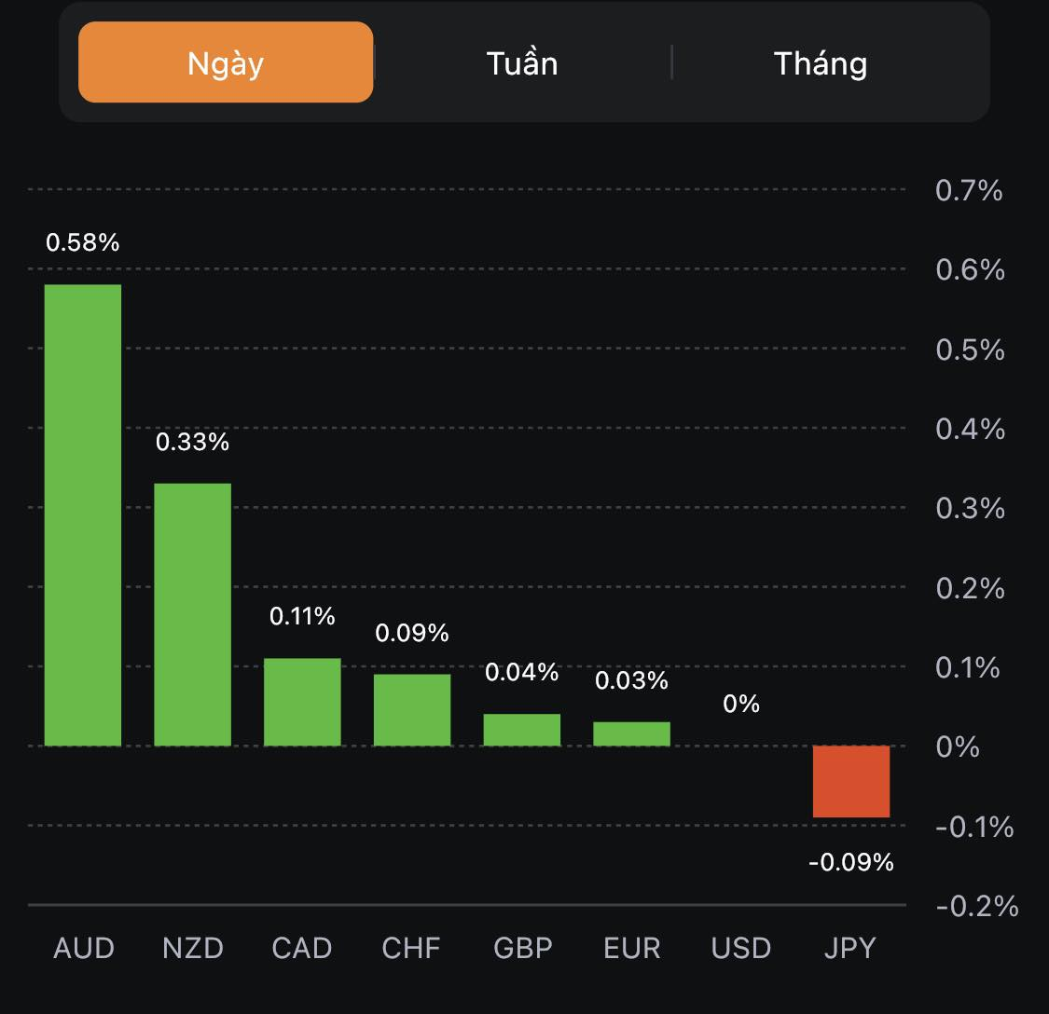
Task: Select the USD axis label
Action: click(x=741, y=948)
